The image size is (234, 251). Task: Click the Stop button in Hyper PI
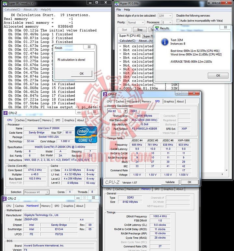(140, 30)
